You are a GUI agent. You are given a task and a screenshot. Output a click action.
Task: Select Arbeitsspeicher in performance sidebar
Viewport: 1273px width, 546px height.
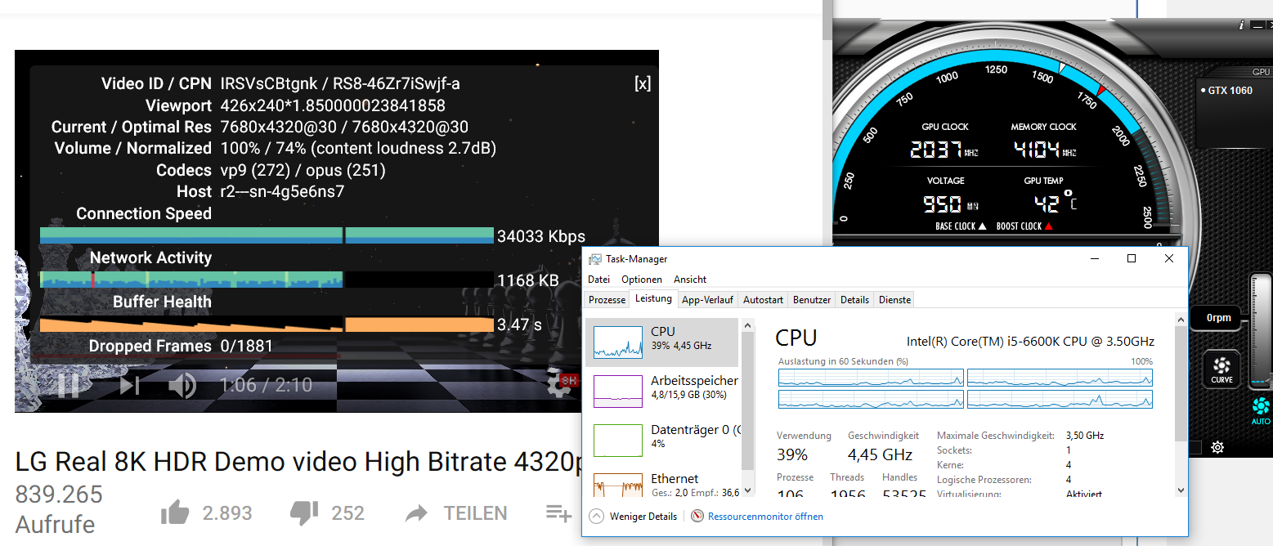(662, 392)
